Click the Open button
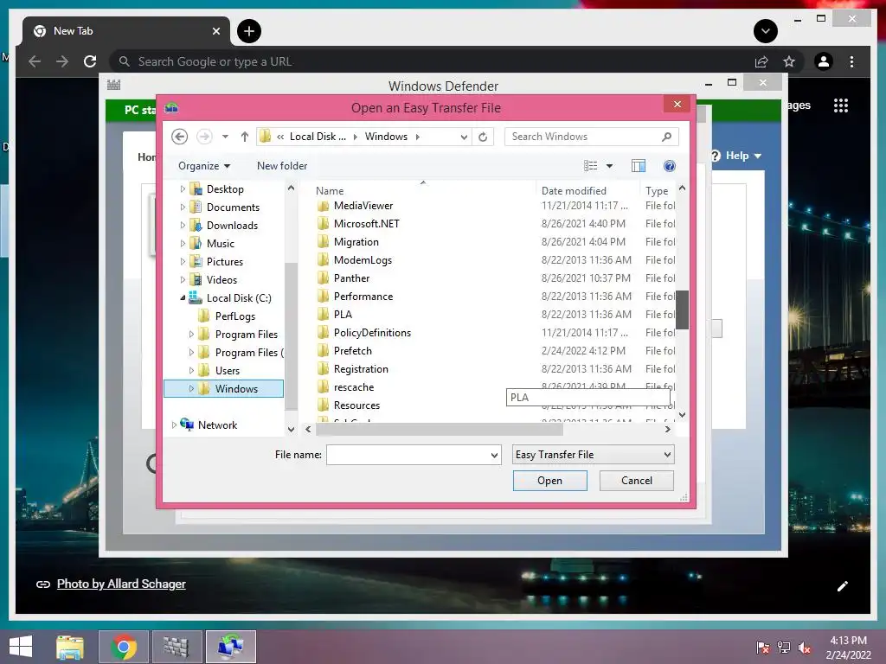The width and height of the screenshot is (886, 664). (549, 481)
